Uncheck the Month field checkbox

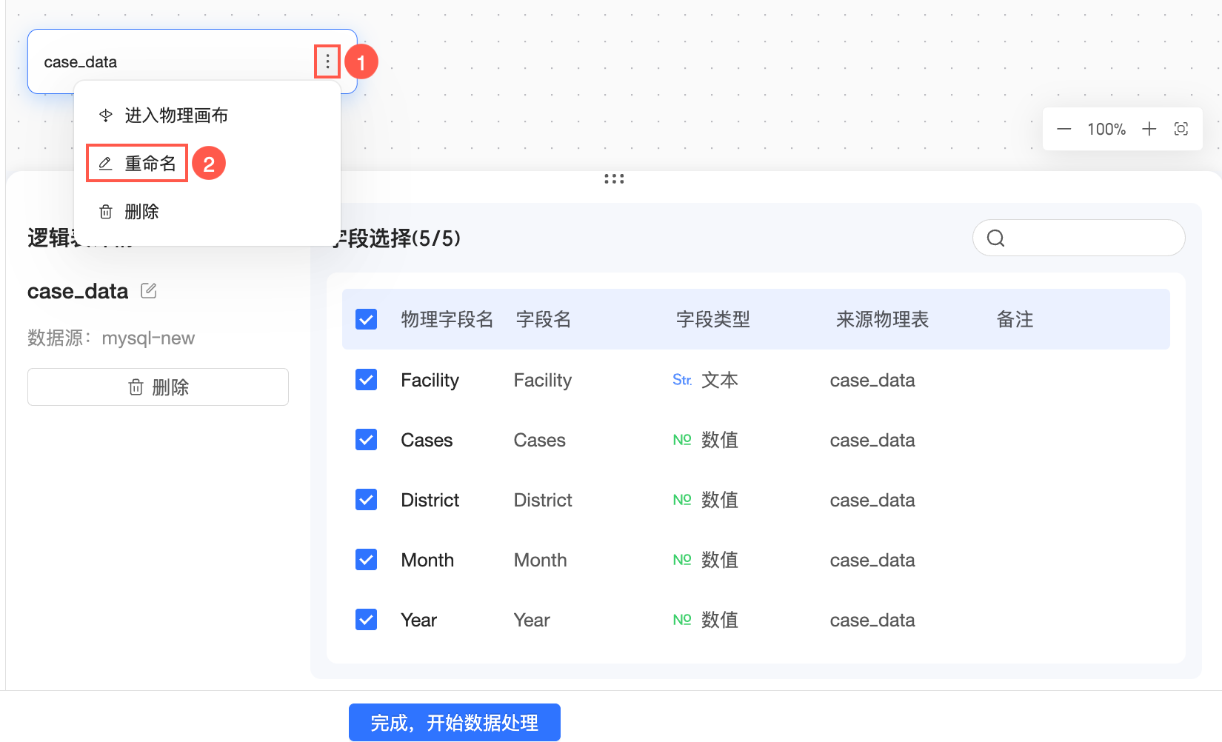point(366,559)
